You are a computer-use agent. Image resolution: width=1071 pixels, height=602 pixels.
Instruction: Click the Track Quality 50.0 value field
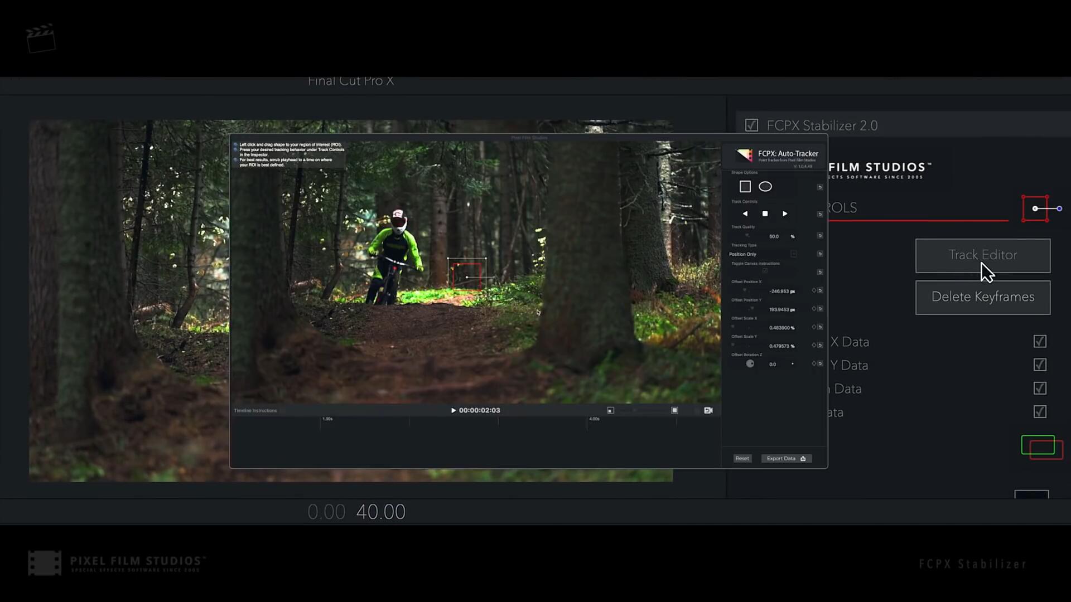pyautogui.click(x=774, y=236)
